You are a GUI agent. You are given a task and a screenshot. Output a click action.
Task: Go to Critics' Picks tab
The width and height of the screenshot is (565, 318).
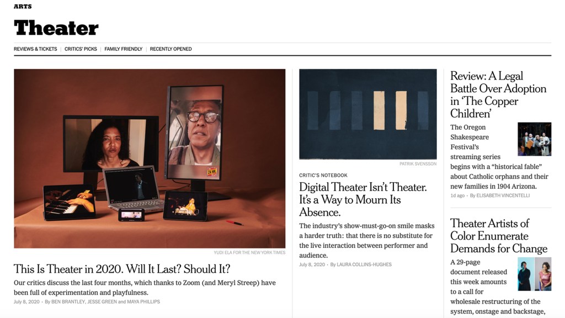(x=81, y=49)
